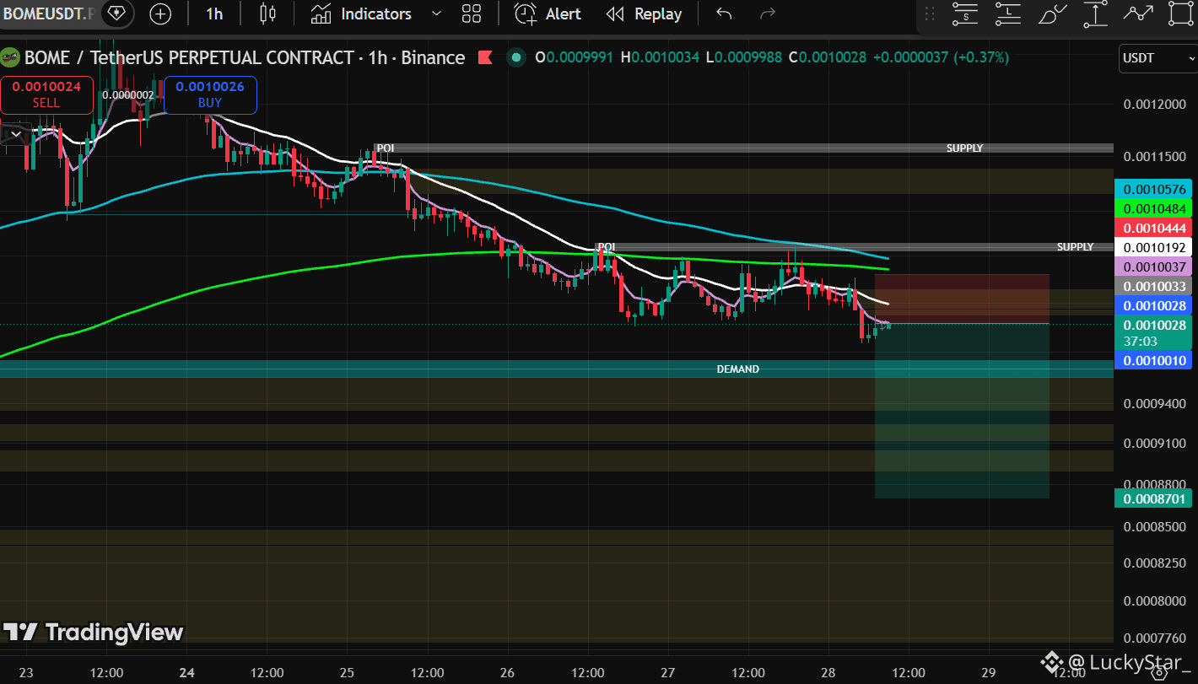Select the Brush drawing tool
This screenshot has height=684, width=1198.
(1052, 13)
